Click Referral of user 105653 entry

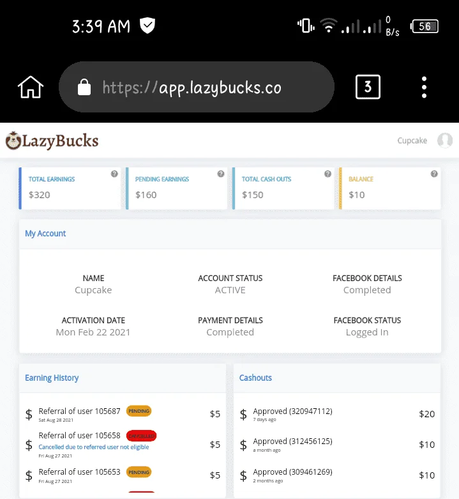[x=79, y=472]
